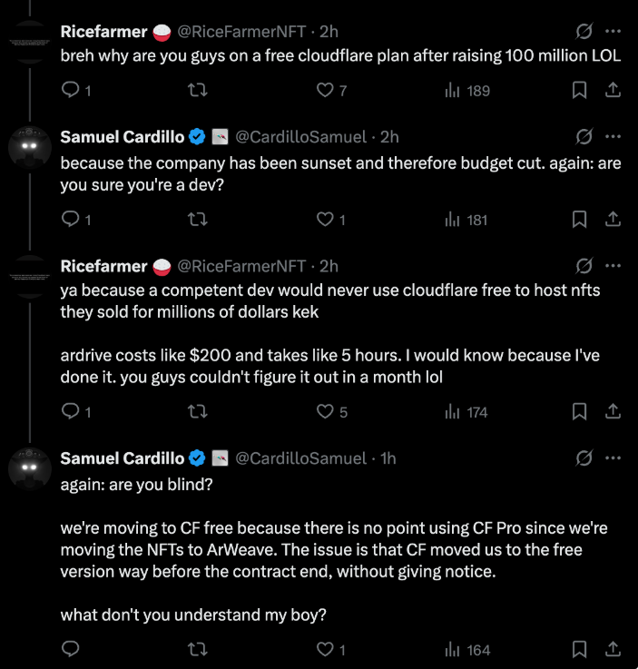View analytics showing 189 views
The height and width of the screenshot is (669, 638).
(x=467, y=91)
